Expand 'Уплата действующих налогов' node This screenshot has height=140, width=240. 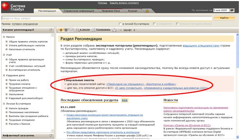[6, 45]
